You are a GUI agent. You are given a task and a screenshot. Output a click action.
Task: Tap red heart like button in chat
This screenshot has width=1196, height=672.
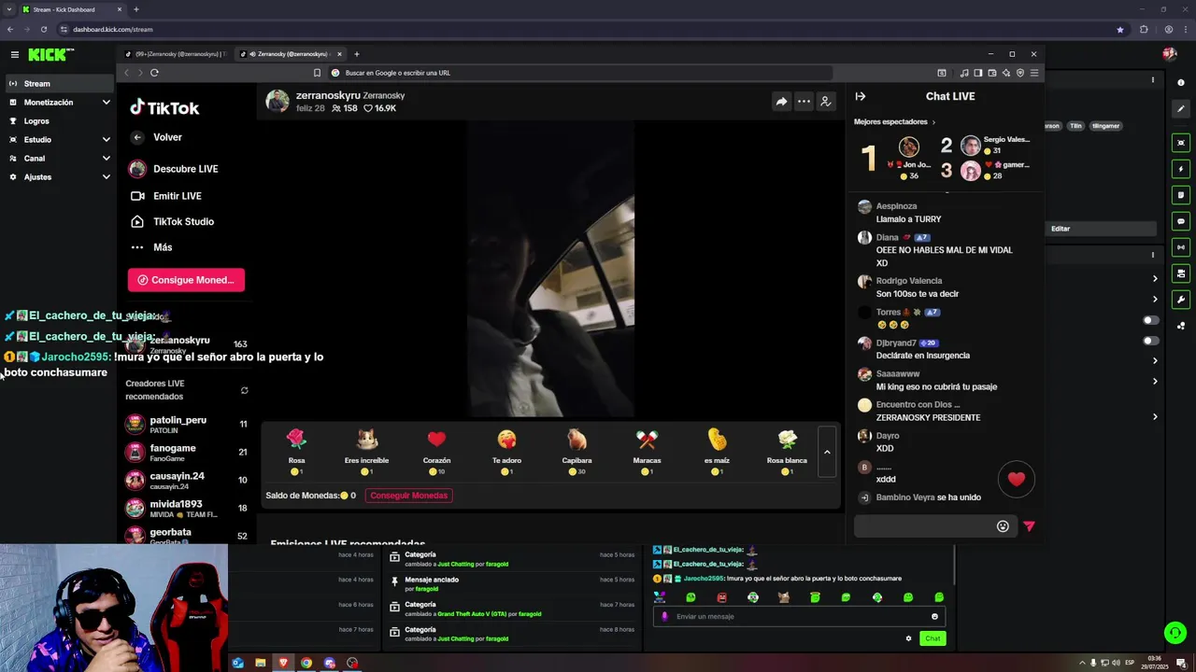pos(1016,479)
